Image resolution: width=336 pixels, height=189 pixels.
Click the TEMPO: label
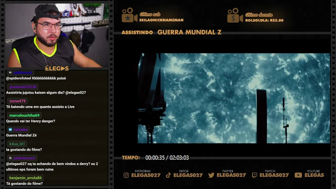point(131,158)
